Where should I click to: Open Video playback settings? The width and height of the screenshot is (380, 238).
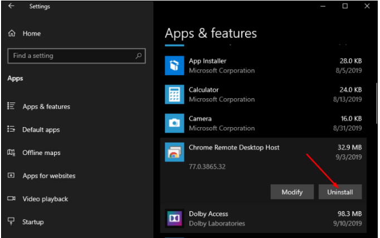(x=45, y=199)
